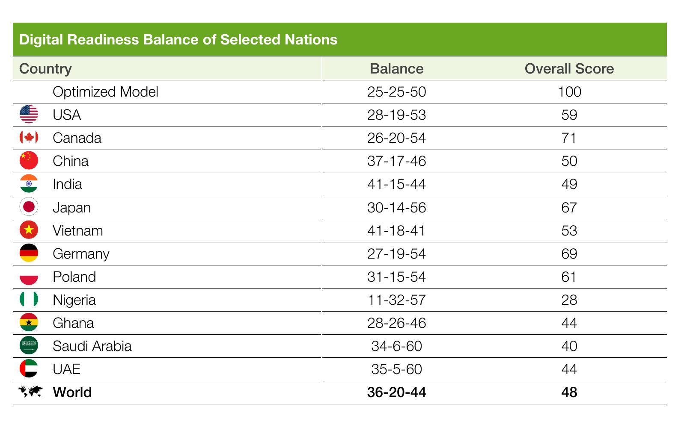Viewport: 678px width, 427px height.
Task: Click the UAE country name
Action: click(x=67, y=369)
